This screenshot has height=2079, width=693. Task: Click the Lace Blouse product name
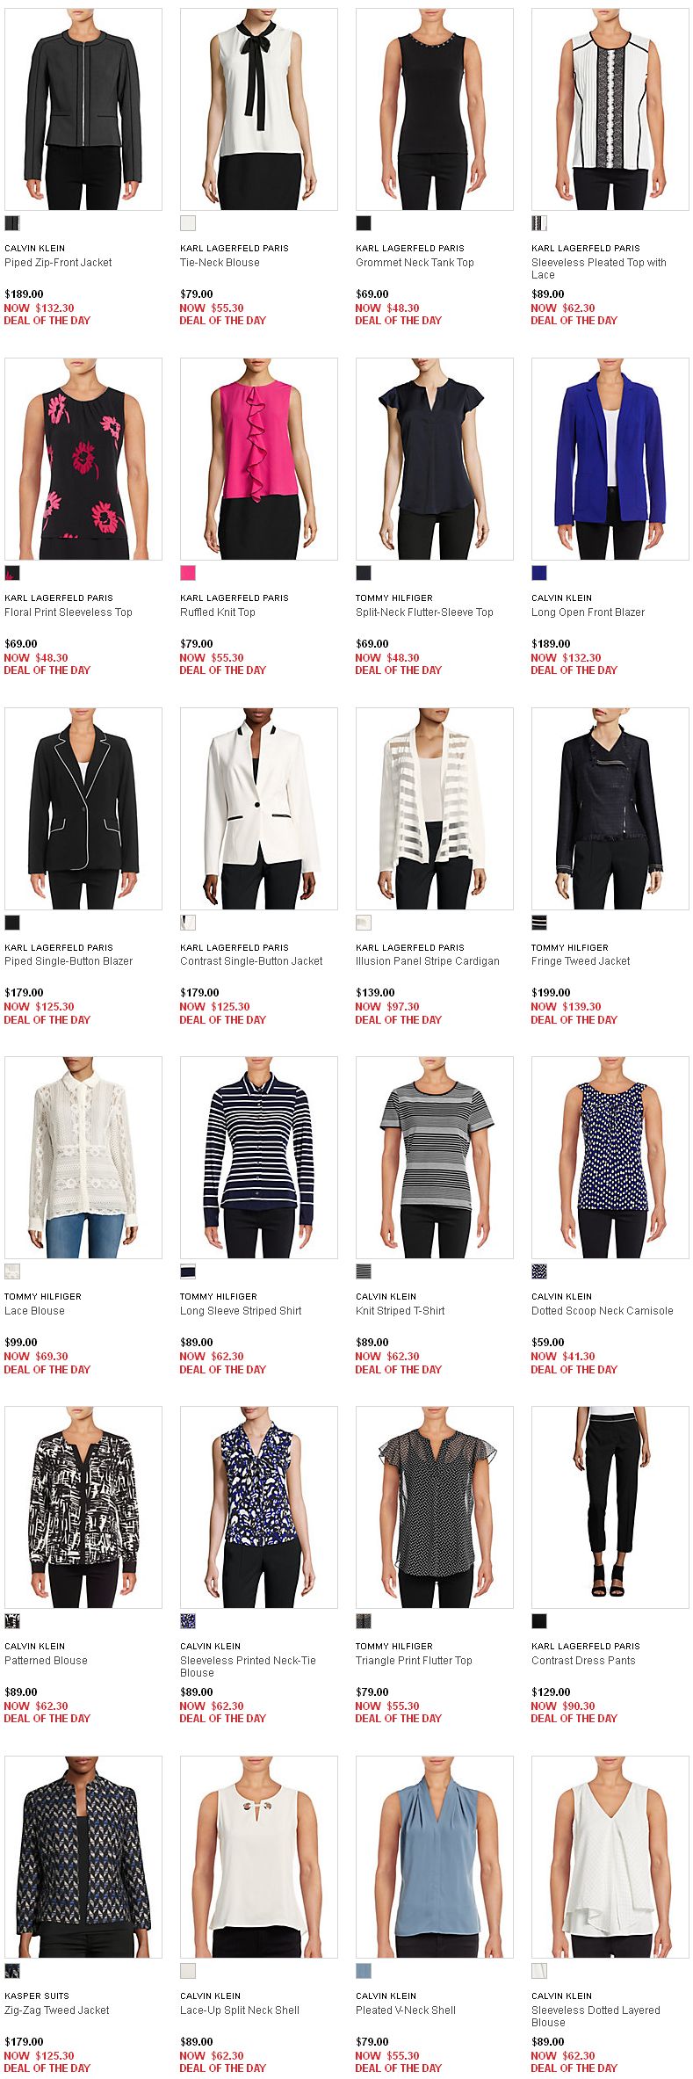tap(34, 1311)
